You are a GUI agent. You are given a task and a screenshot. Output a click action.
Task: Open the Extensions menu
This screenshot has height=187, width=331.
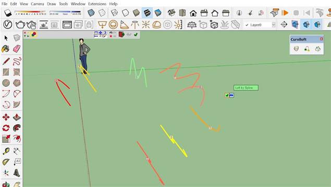pyautogui.click(x=97, y=4)
